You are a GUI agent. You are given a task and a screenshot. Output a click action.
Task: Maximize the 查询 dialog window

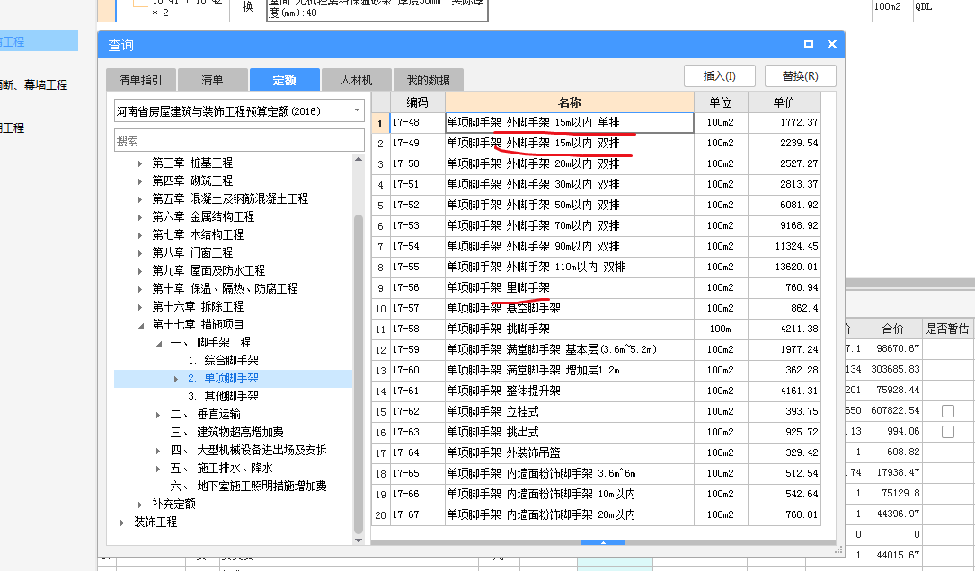click(x=809, y=44)
